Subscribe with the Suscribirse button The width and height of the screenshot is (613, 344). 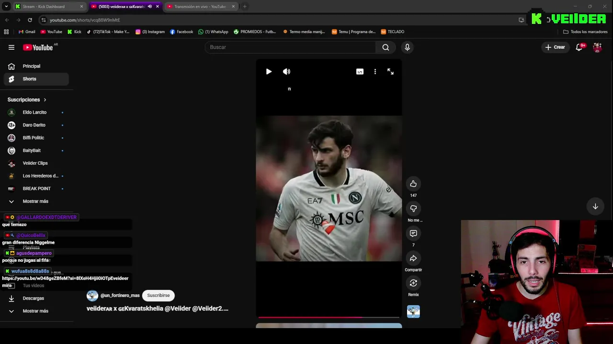[159, 295]
